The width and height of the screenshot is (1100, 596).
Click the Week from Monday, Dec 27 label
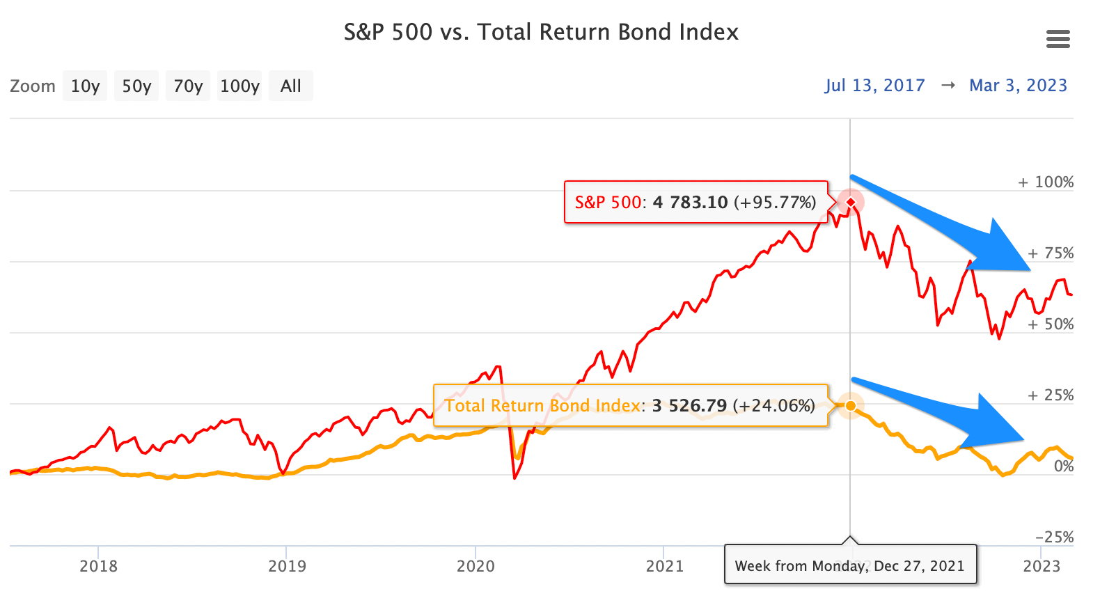tap(849, 565)
